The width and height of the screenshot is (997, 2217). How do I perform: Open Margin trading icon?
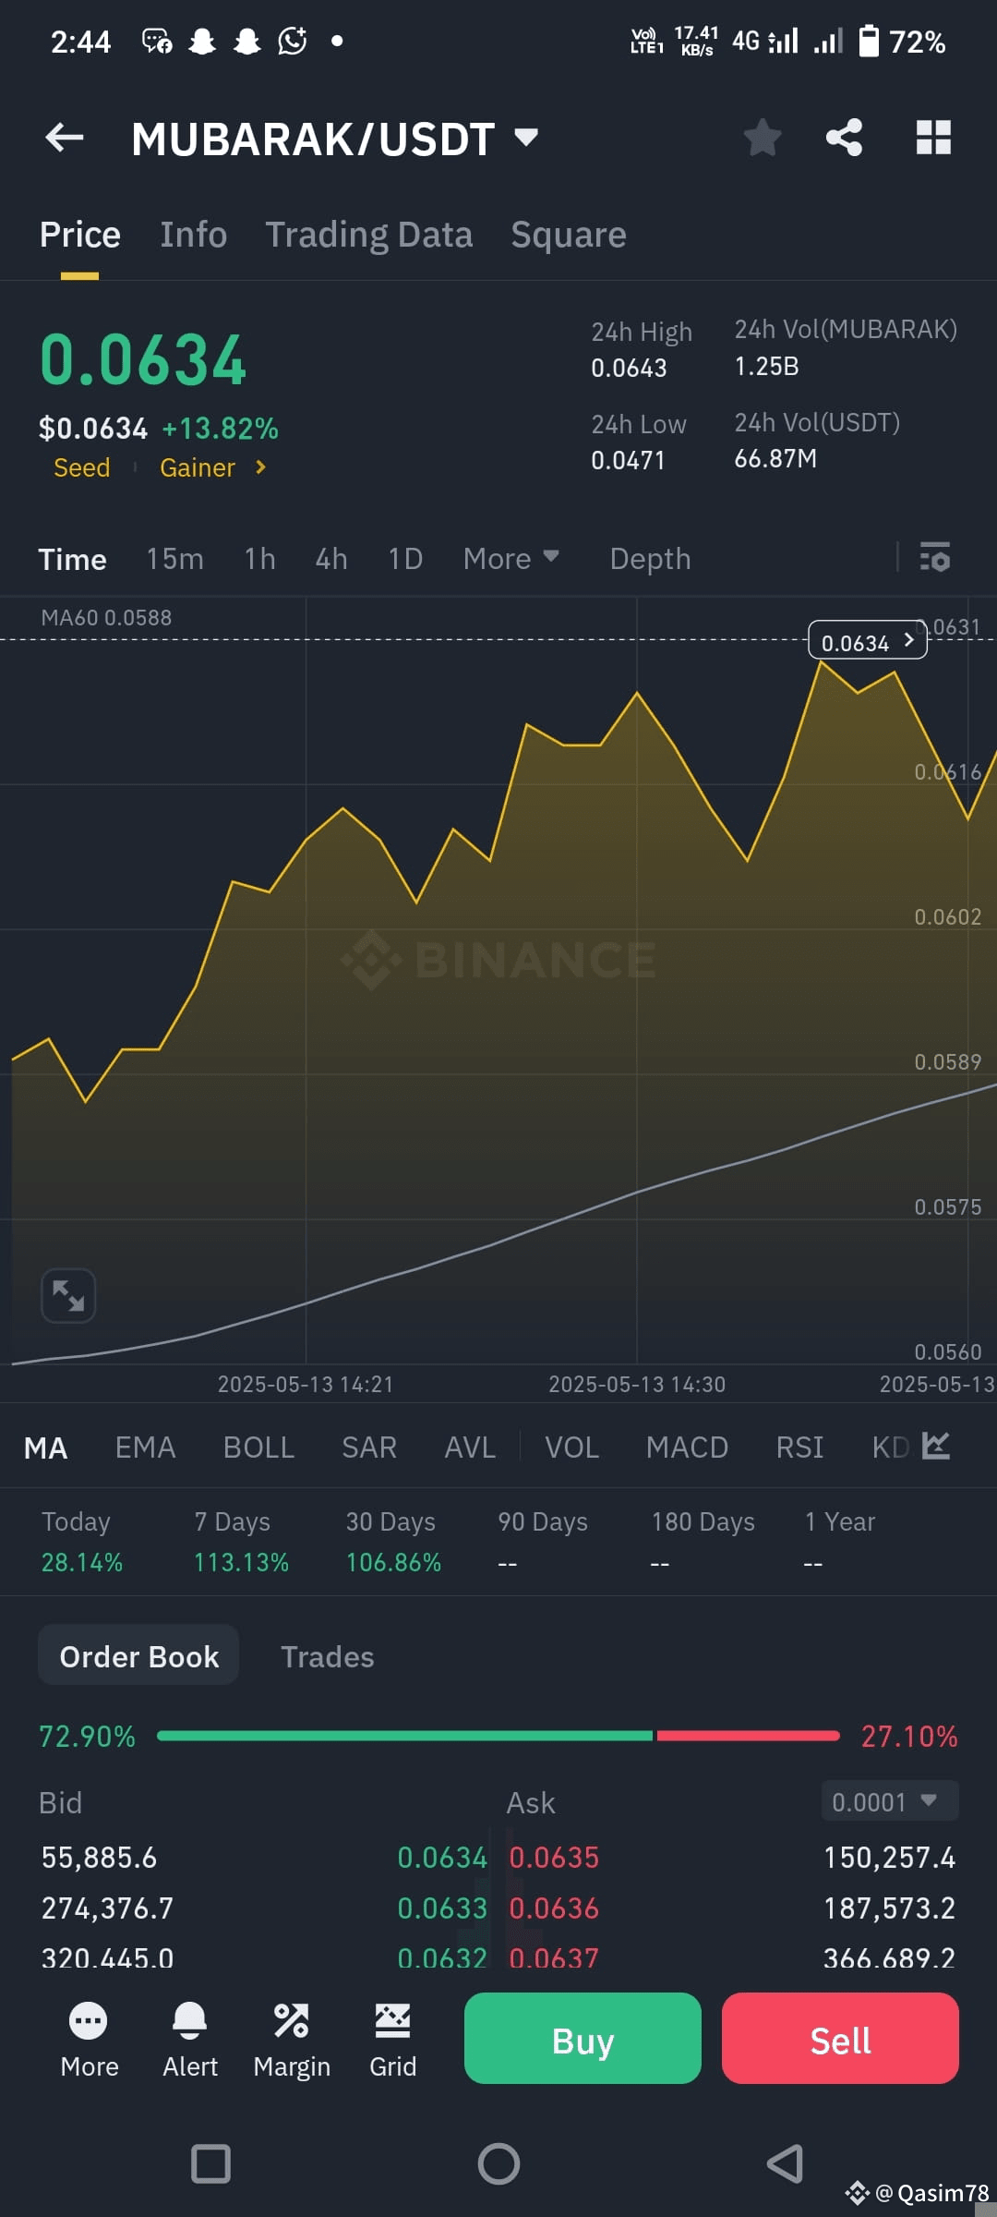click(x=292, y=2041)
